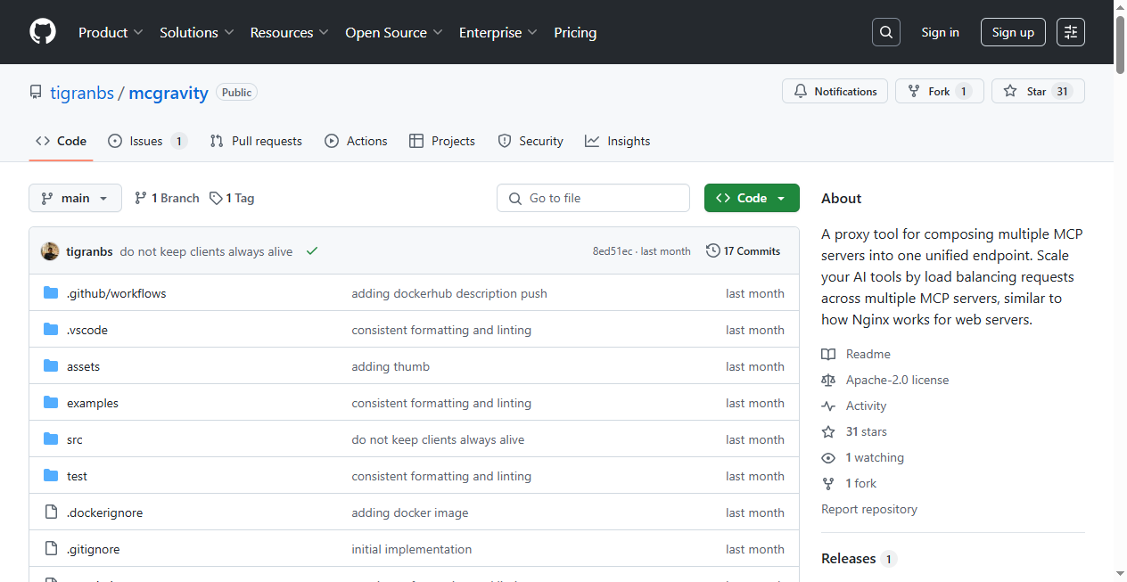Screen dimensions: 1127x582
Task: Open commit hash 8ed51ec
Action: coord(613,251)
